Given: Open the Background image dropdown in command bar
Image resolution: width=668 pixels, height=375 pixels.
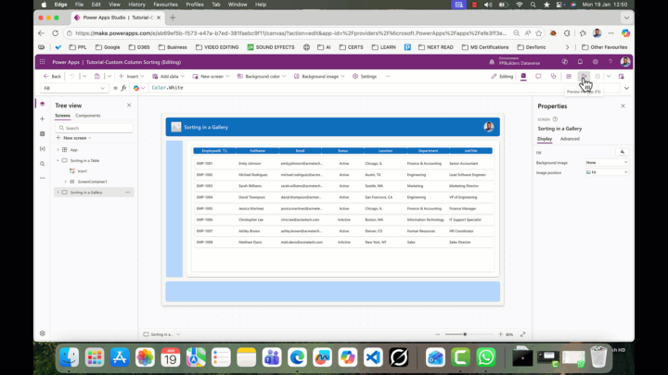Looking at the screenshot, I should click(342, 77).
